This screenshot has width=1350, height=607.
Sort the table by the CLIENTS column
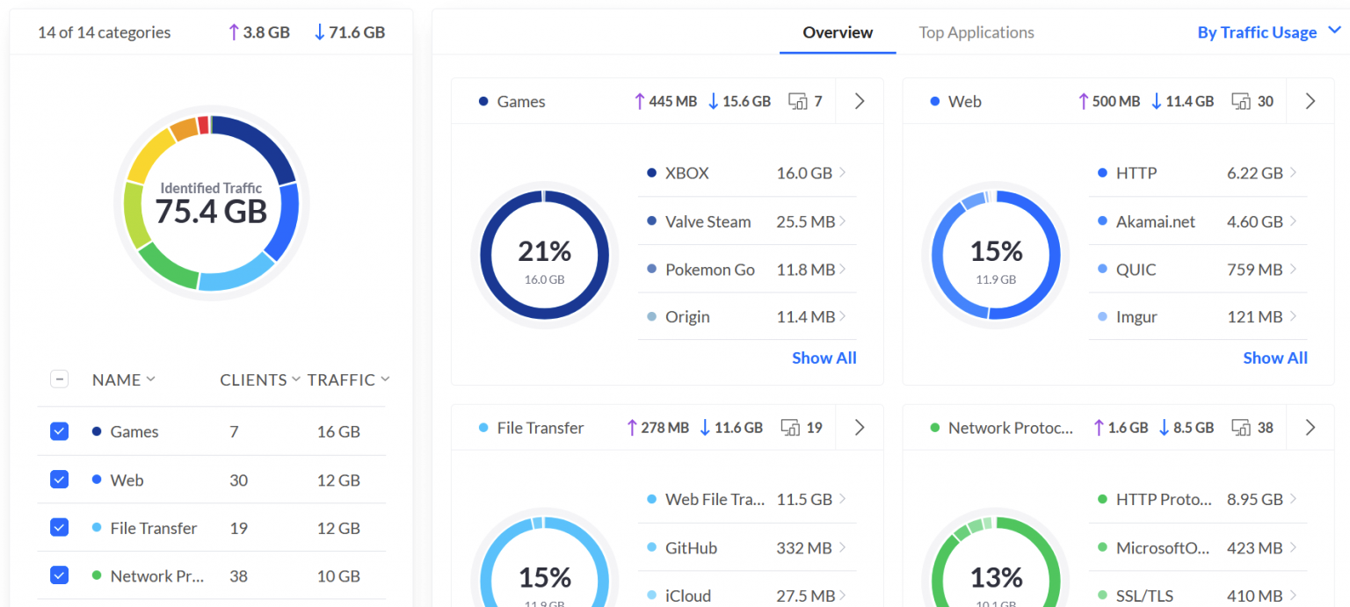[x=260, y=379]
